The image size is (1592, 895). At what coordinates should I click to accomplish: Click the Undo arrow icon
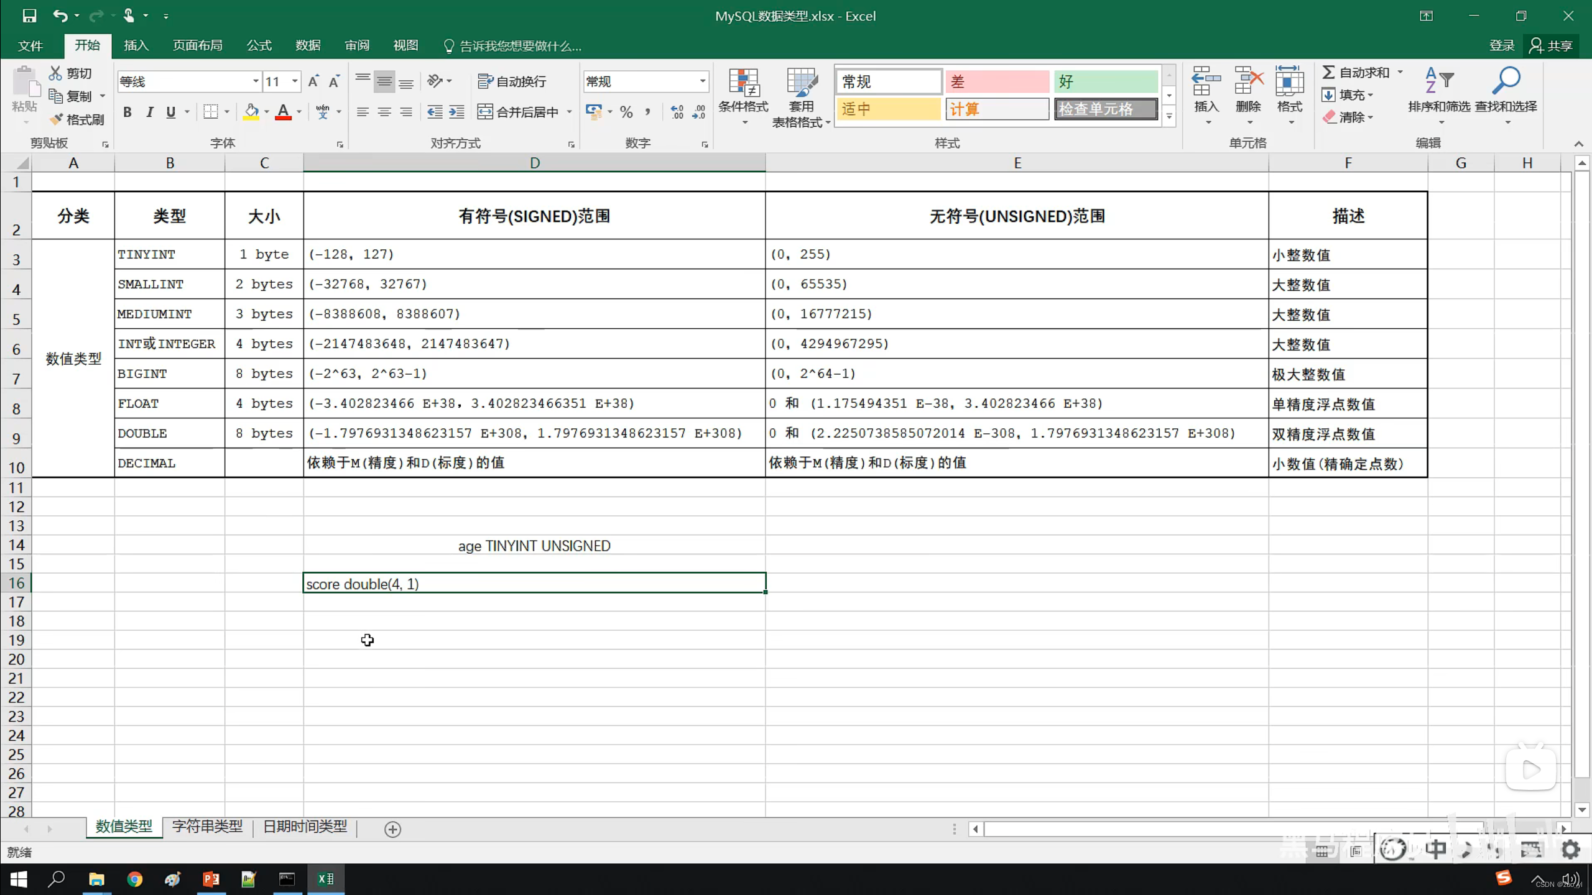pos(60,16)
